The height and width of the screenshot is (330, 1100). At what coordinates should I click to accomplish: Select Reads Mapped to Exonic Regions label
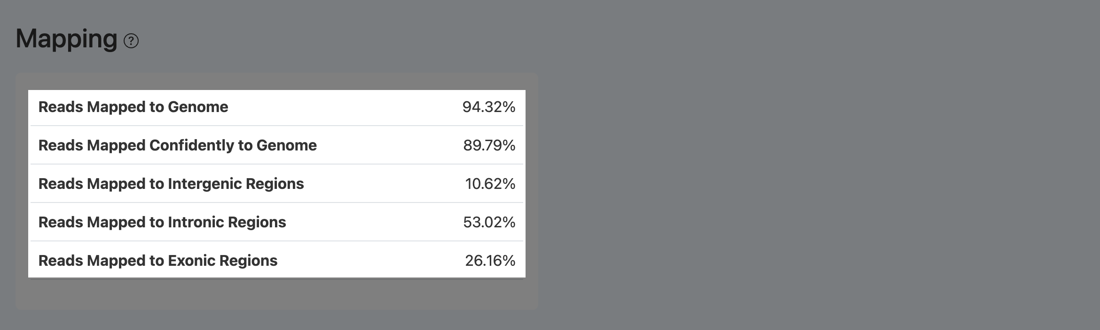pos(158,261)
